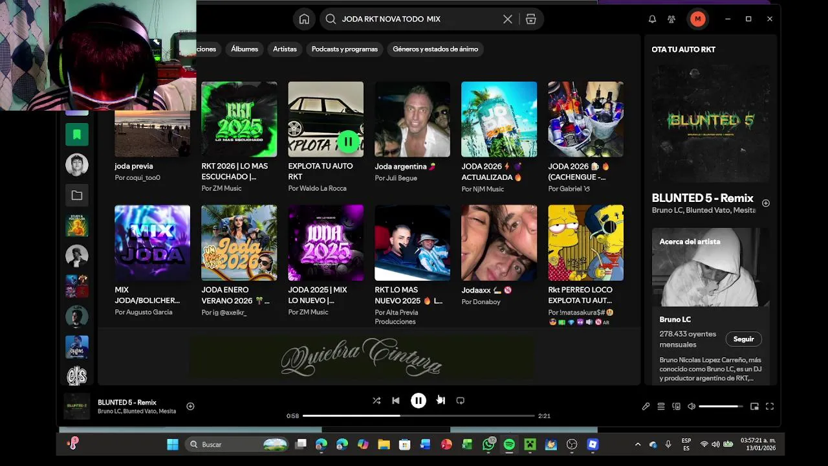Adjust the volume slider
Image resolution: width=828 pixels, height=466 pixels.
tap(721, 406)
